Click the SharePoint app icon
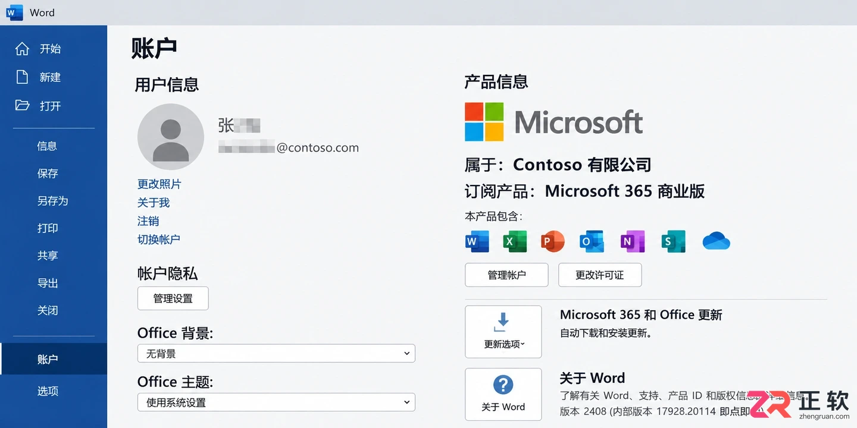857x428 pixels. pyautogui.click(x=673, y=241)
